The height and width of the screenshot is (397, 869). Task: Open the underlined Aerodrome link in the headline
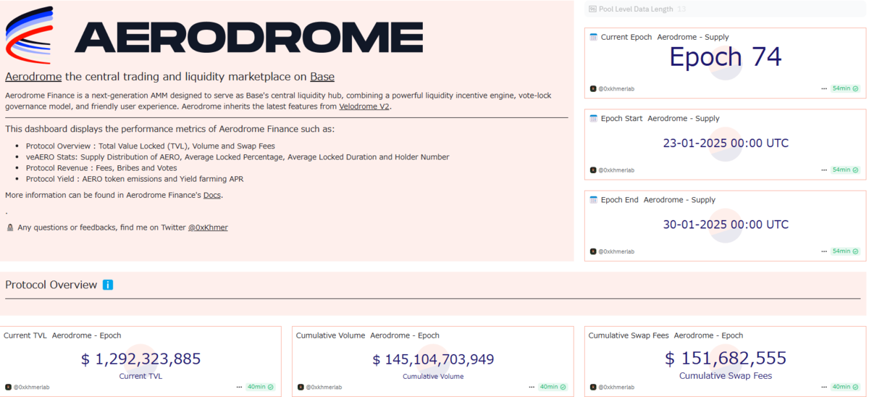(33, 77)
